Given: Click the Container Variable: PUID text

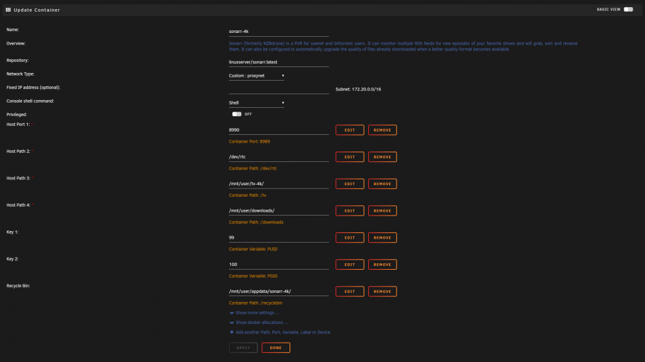Looking at the screenshot, I should [253, 249].
